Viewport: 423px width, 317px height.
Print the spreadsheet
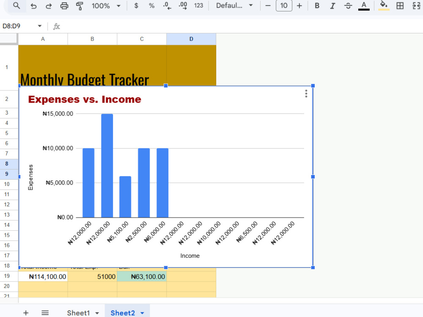[64, 6]
